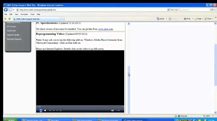217x121 pixels.
Task: Click the browser Back arrow button
Action: 6,10
